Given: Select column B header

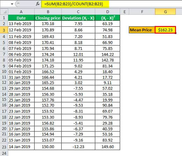Looking at the screenshot, I should pos(48,12).
